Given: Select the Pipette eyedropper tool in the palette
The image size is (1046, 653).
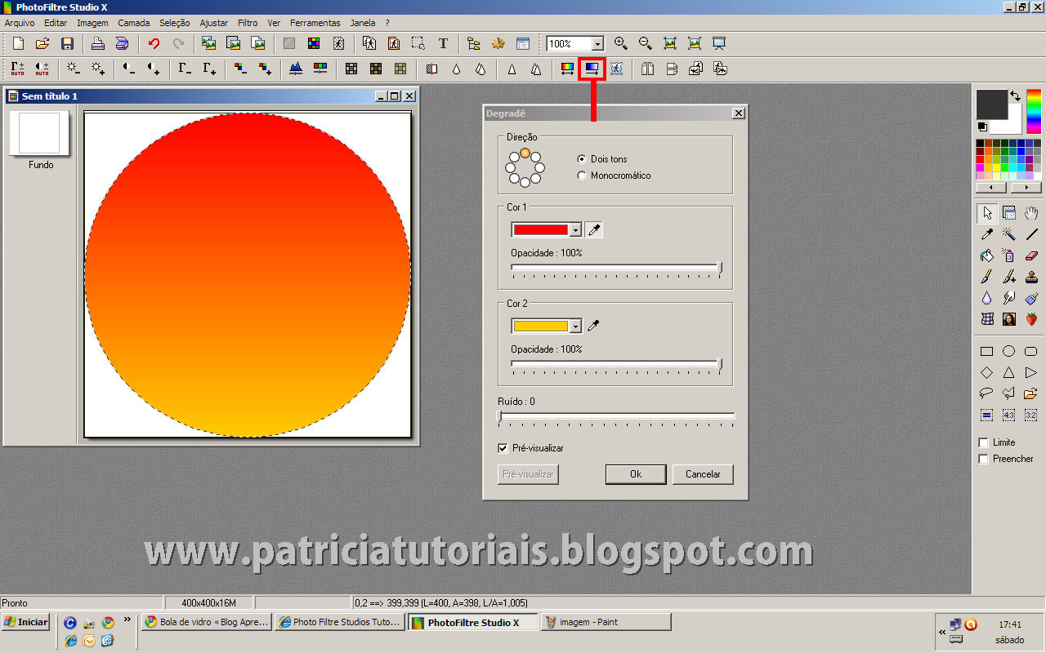Looking at the screenshot, I should (987, 234).
